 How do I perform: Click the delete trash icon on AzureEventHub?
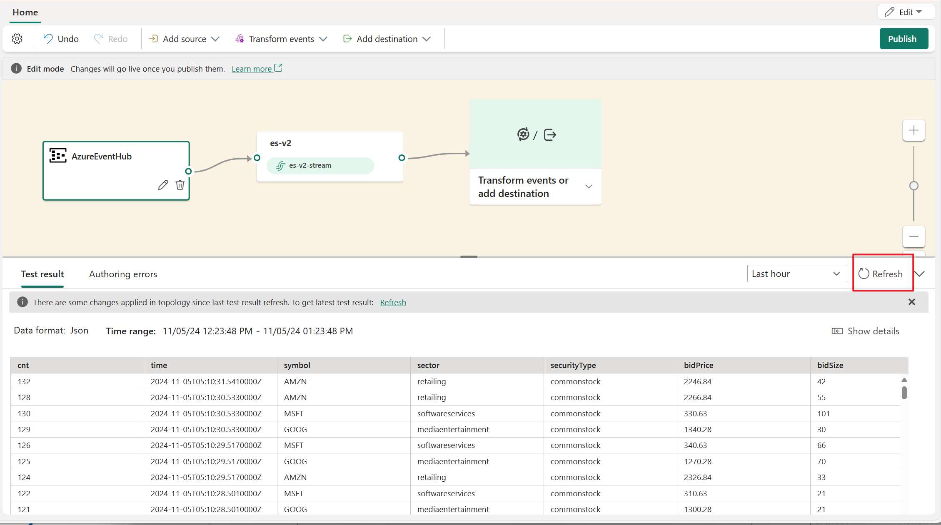tap(180, 185)
